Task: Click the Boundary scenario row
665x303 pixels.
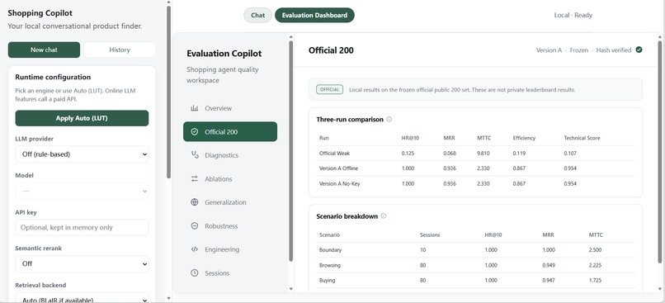Action: 476,250
